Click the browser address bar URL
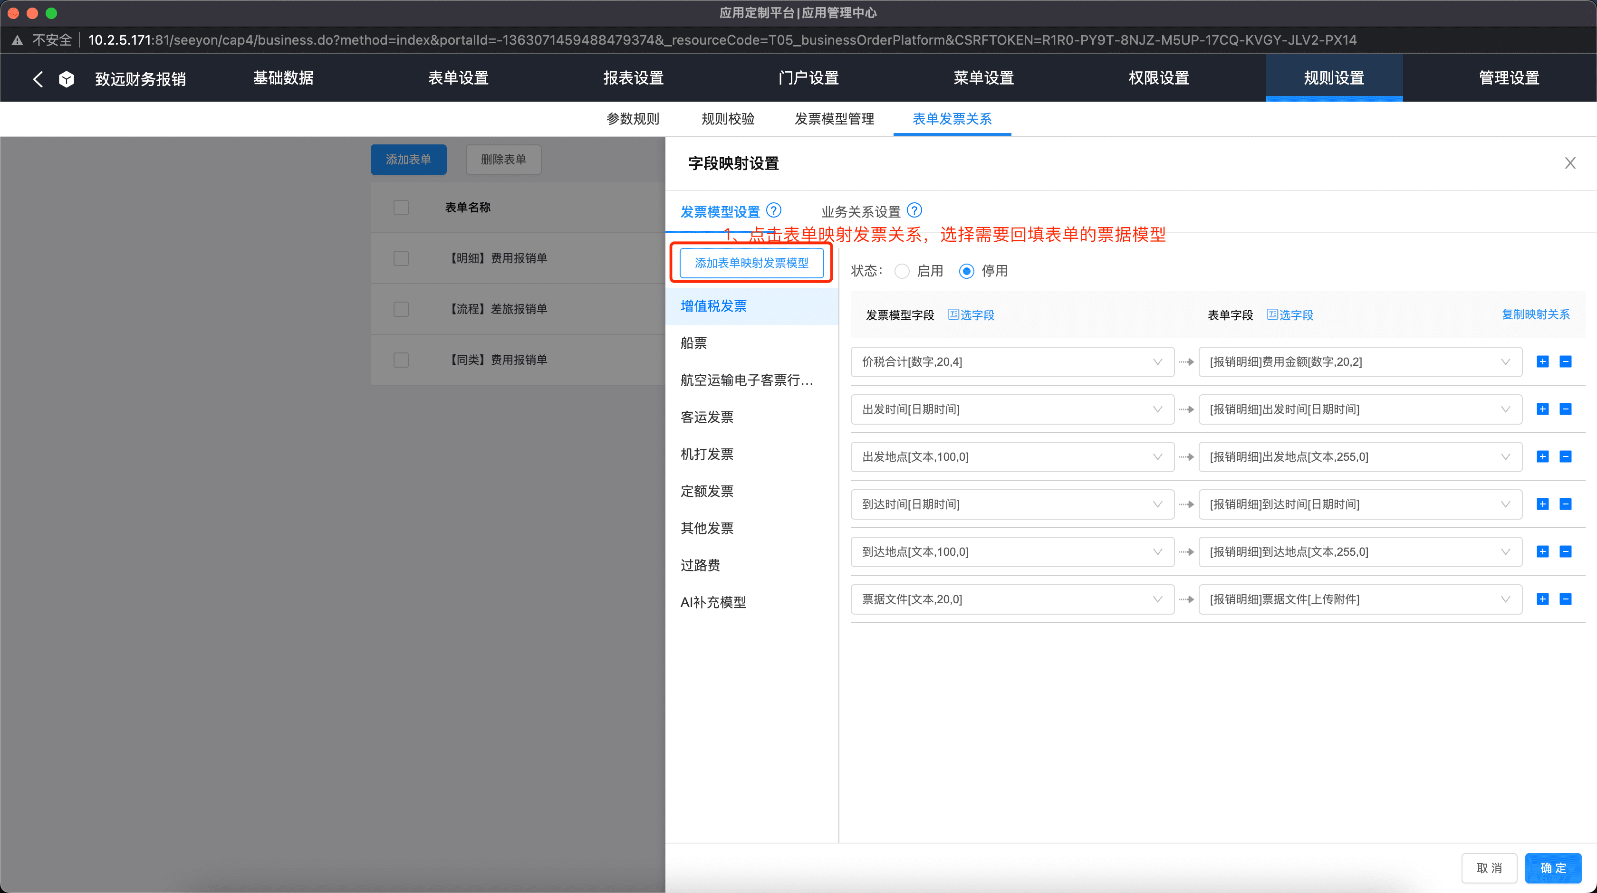This screenshot has width=1597, height=893. pos(722,40)
